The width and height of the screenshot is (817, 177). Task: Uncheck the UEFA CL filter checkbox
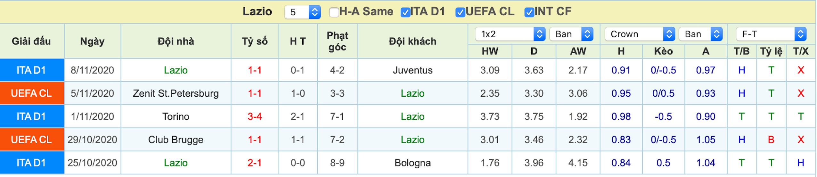pos(460,12)
